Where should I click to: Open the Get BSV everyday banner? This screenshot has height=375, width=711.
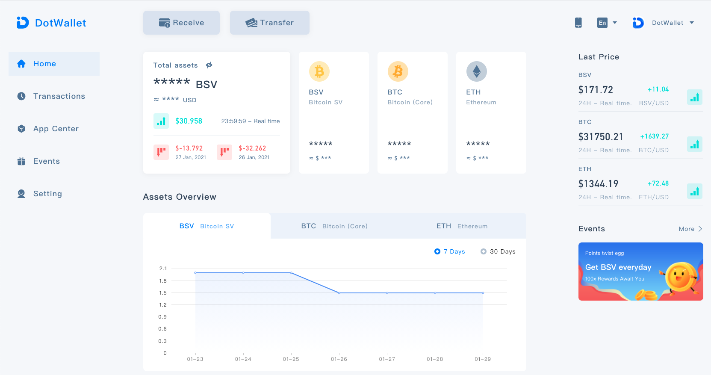pyautogui.click(x=640, y=272)
